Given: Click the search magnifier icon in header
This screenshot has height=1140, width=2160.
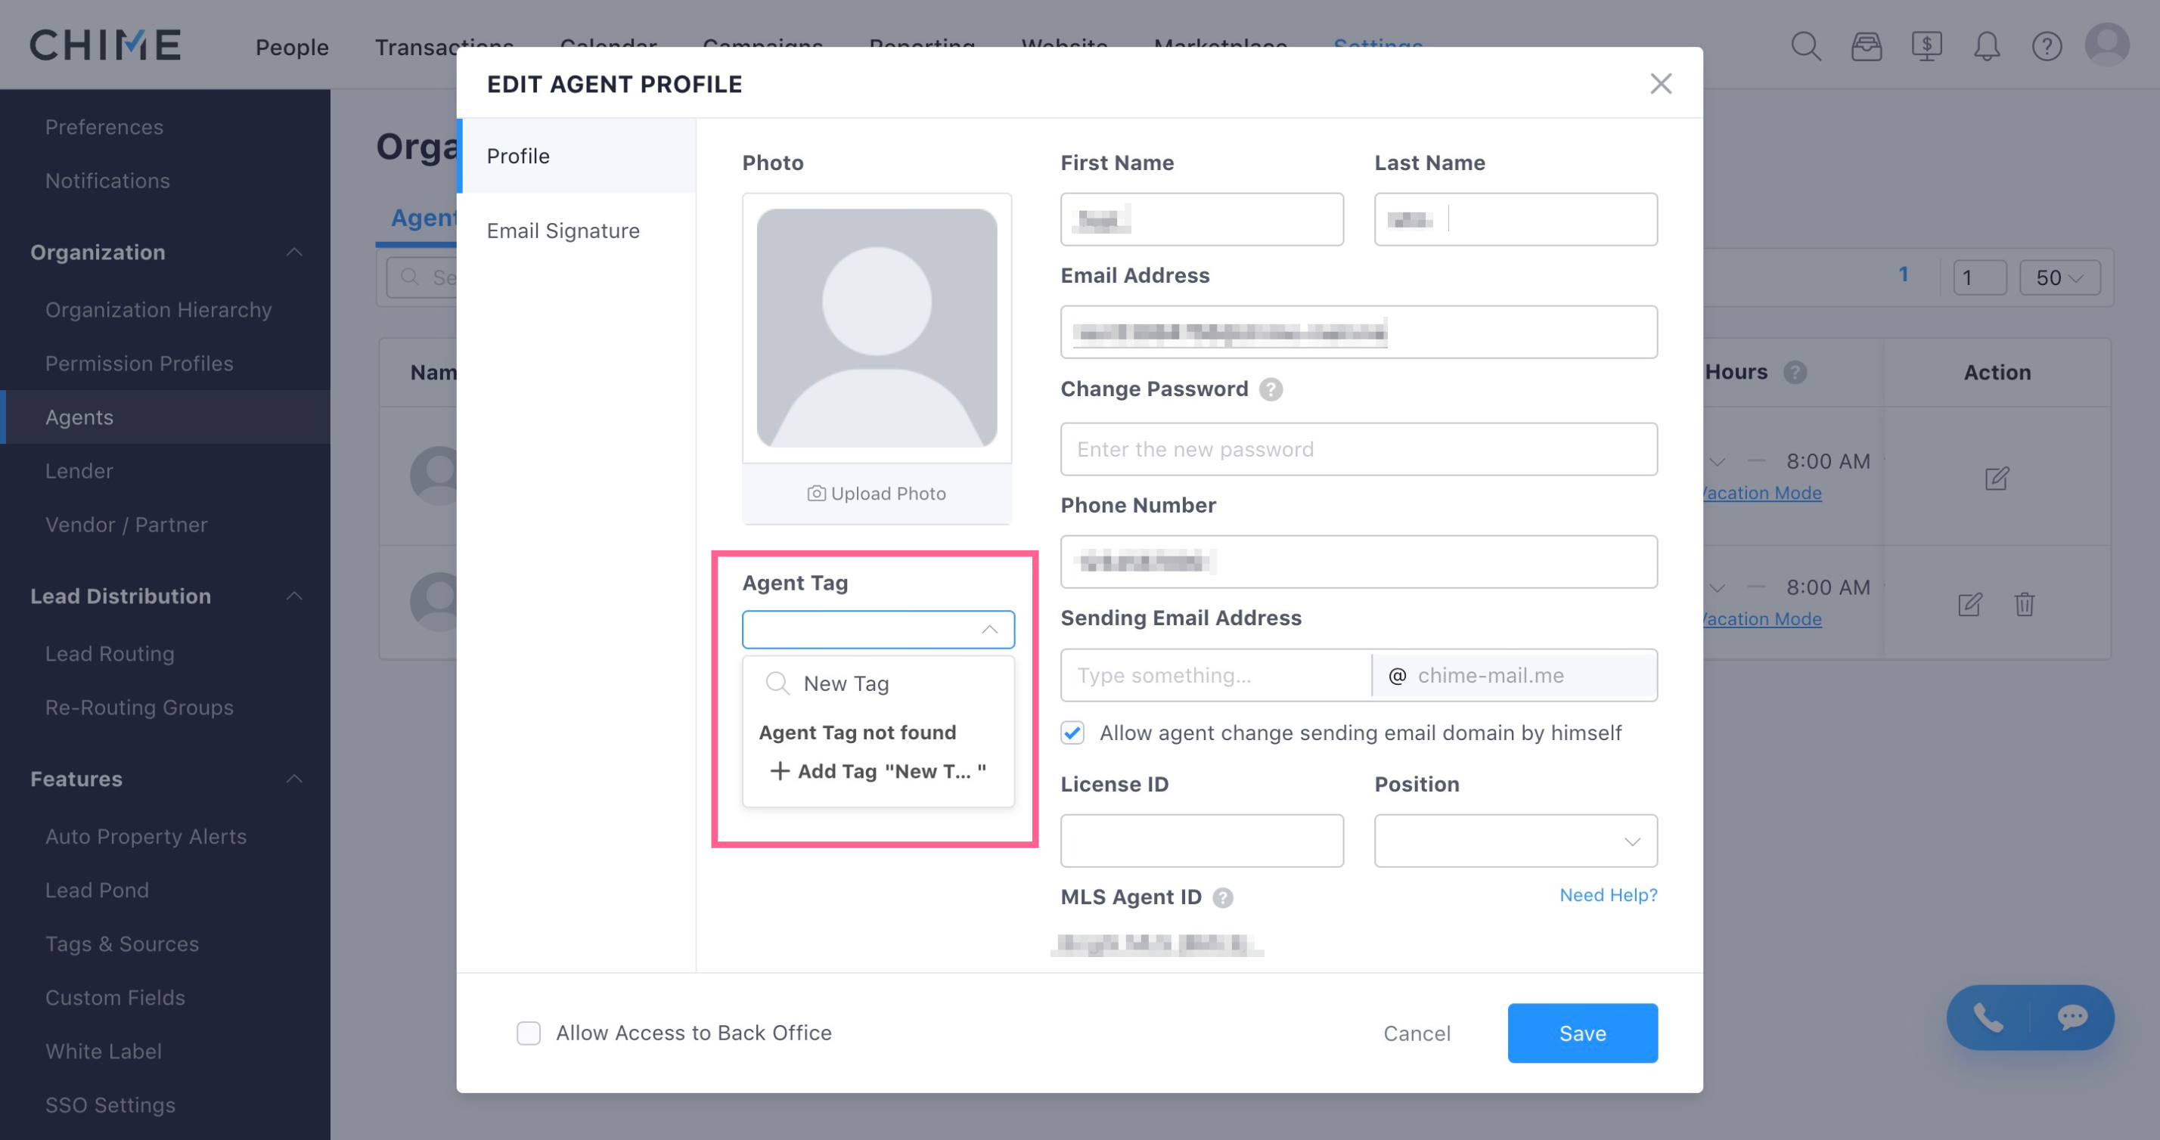Looking at the screenshot, I should [x=1805, y=45].
